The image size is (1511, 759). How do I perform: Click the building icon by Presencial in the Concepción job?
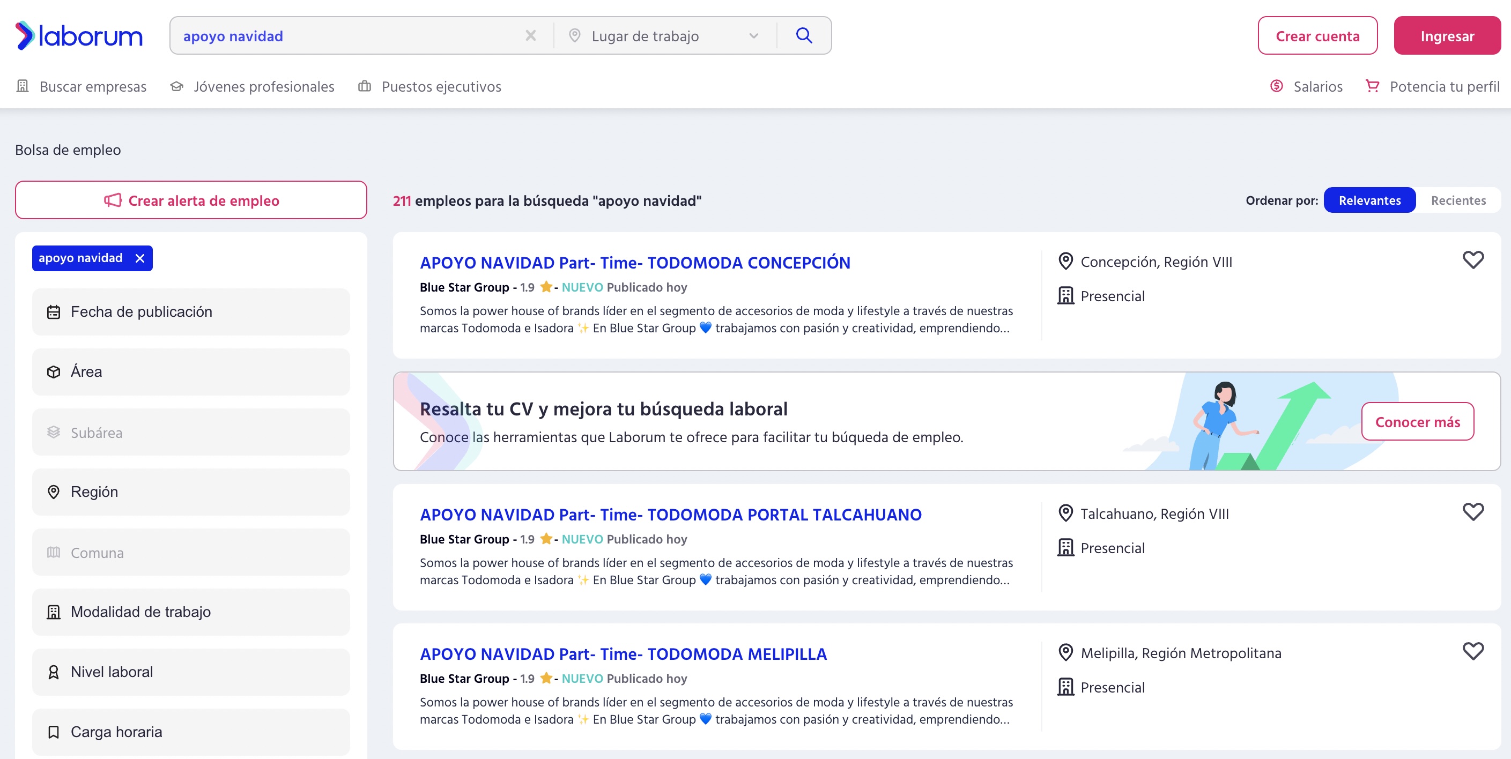point(1065,296)
